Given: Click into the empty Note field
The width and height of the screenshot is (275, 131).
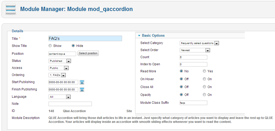Looking at the screenshot, I should [70, 104].
